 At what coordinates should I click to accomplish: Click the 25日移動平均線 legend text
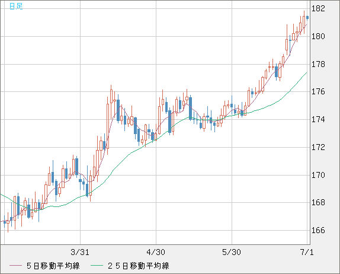point(139,266)
